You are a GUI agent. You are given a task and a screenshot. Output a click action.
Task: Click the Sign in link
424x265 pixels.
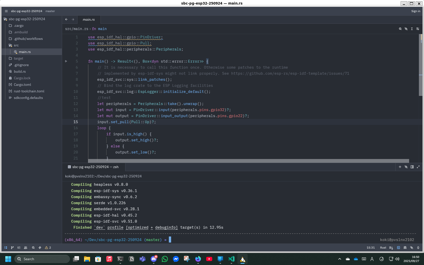click(415, 11)
